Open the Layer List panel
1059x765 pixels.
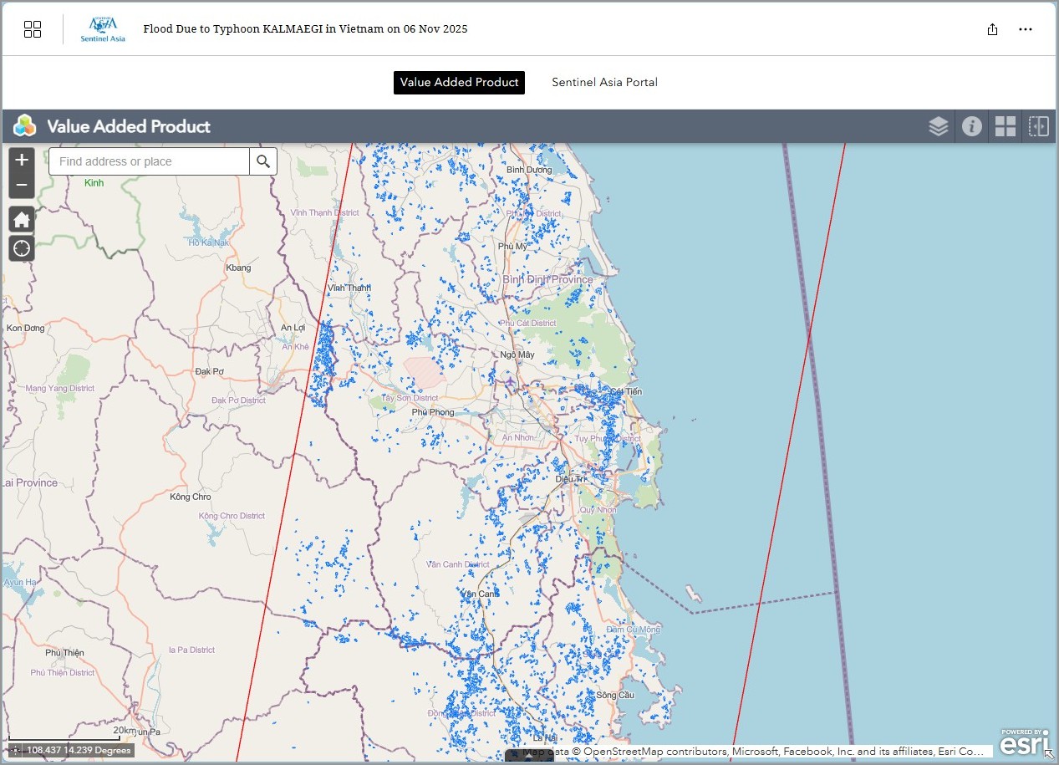click(x=938, y=126)
